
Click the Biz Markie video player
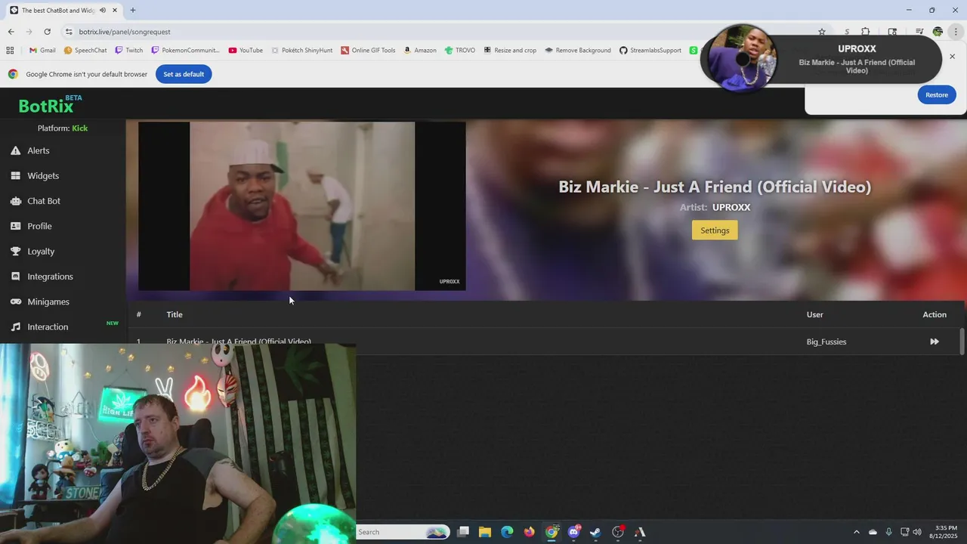(x=301, y=206)
